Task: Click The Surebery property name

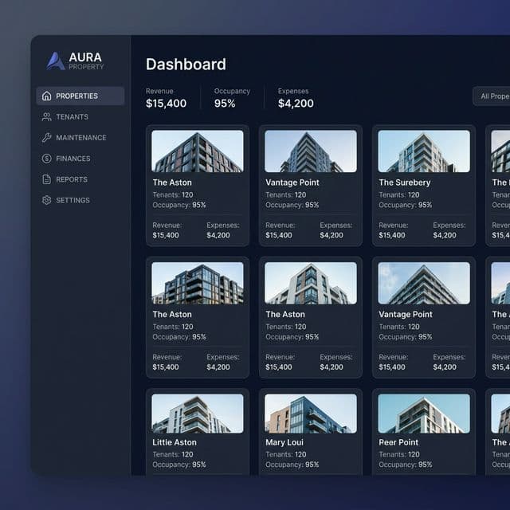Action: click(x=404, y=182)
